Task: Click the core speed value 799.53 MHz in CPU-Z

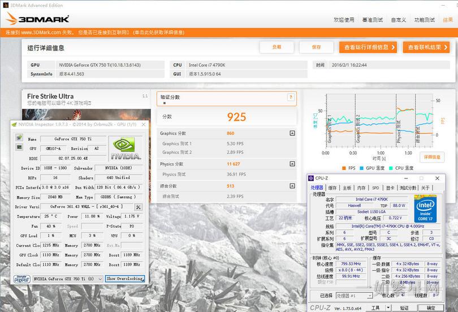Action: click(x=351, y=264)
